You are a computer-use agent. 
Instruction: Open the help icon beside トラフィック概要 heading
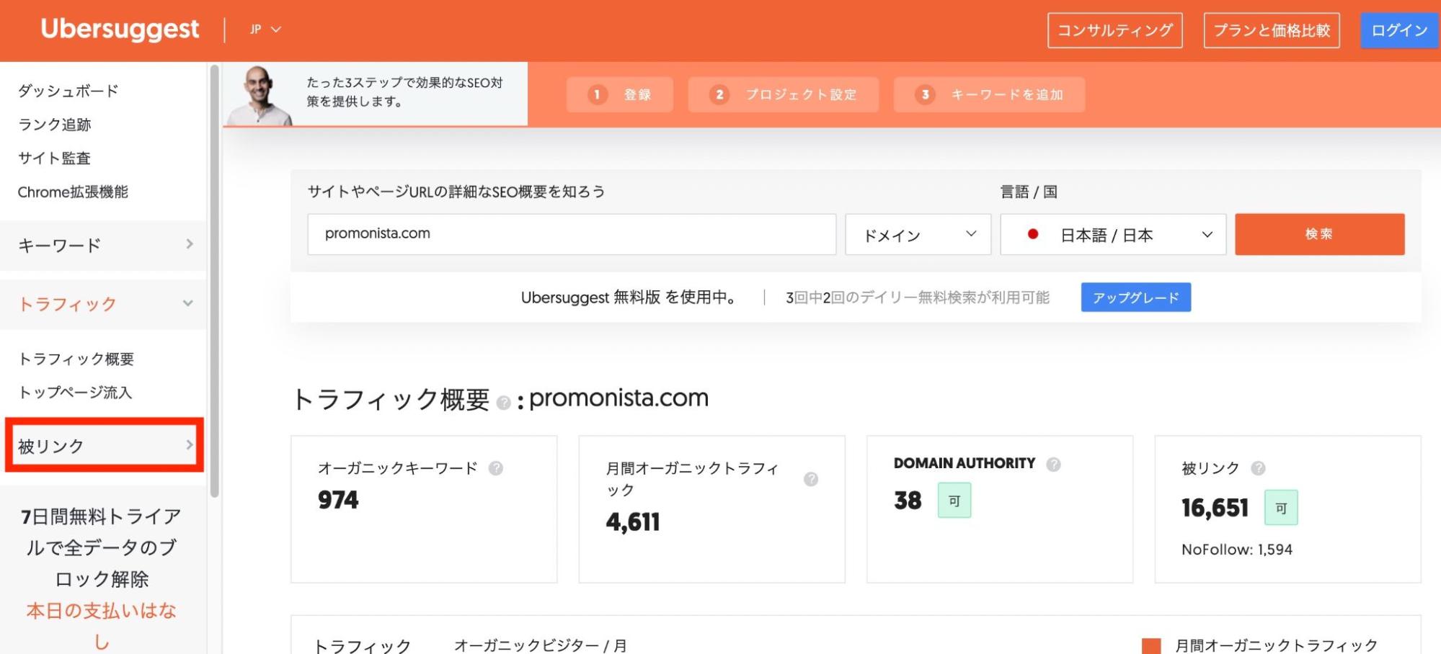pyautogui.click(x=504, y=403)
